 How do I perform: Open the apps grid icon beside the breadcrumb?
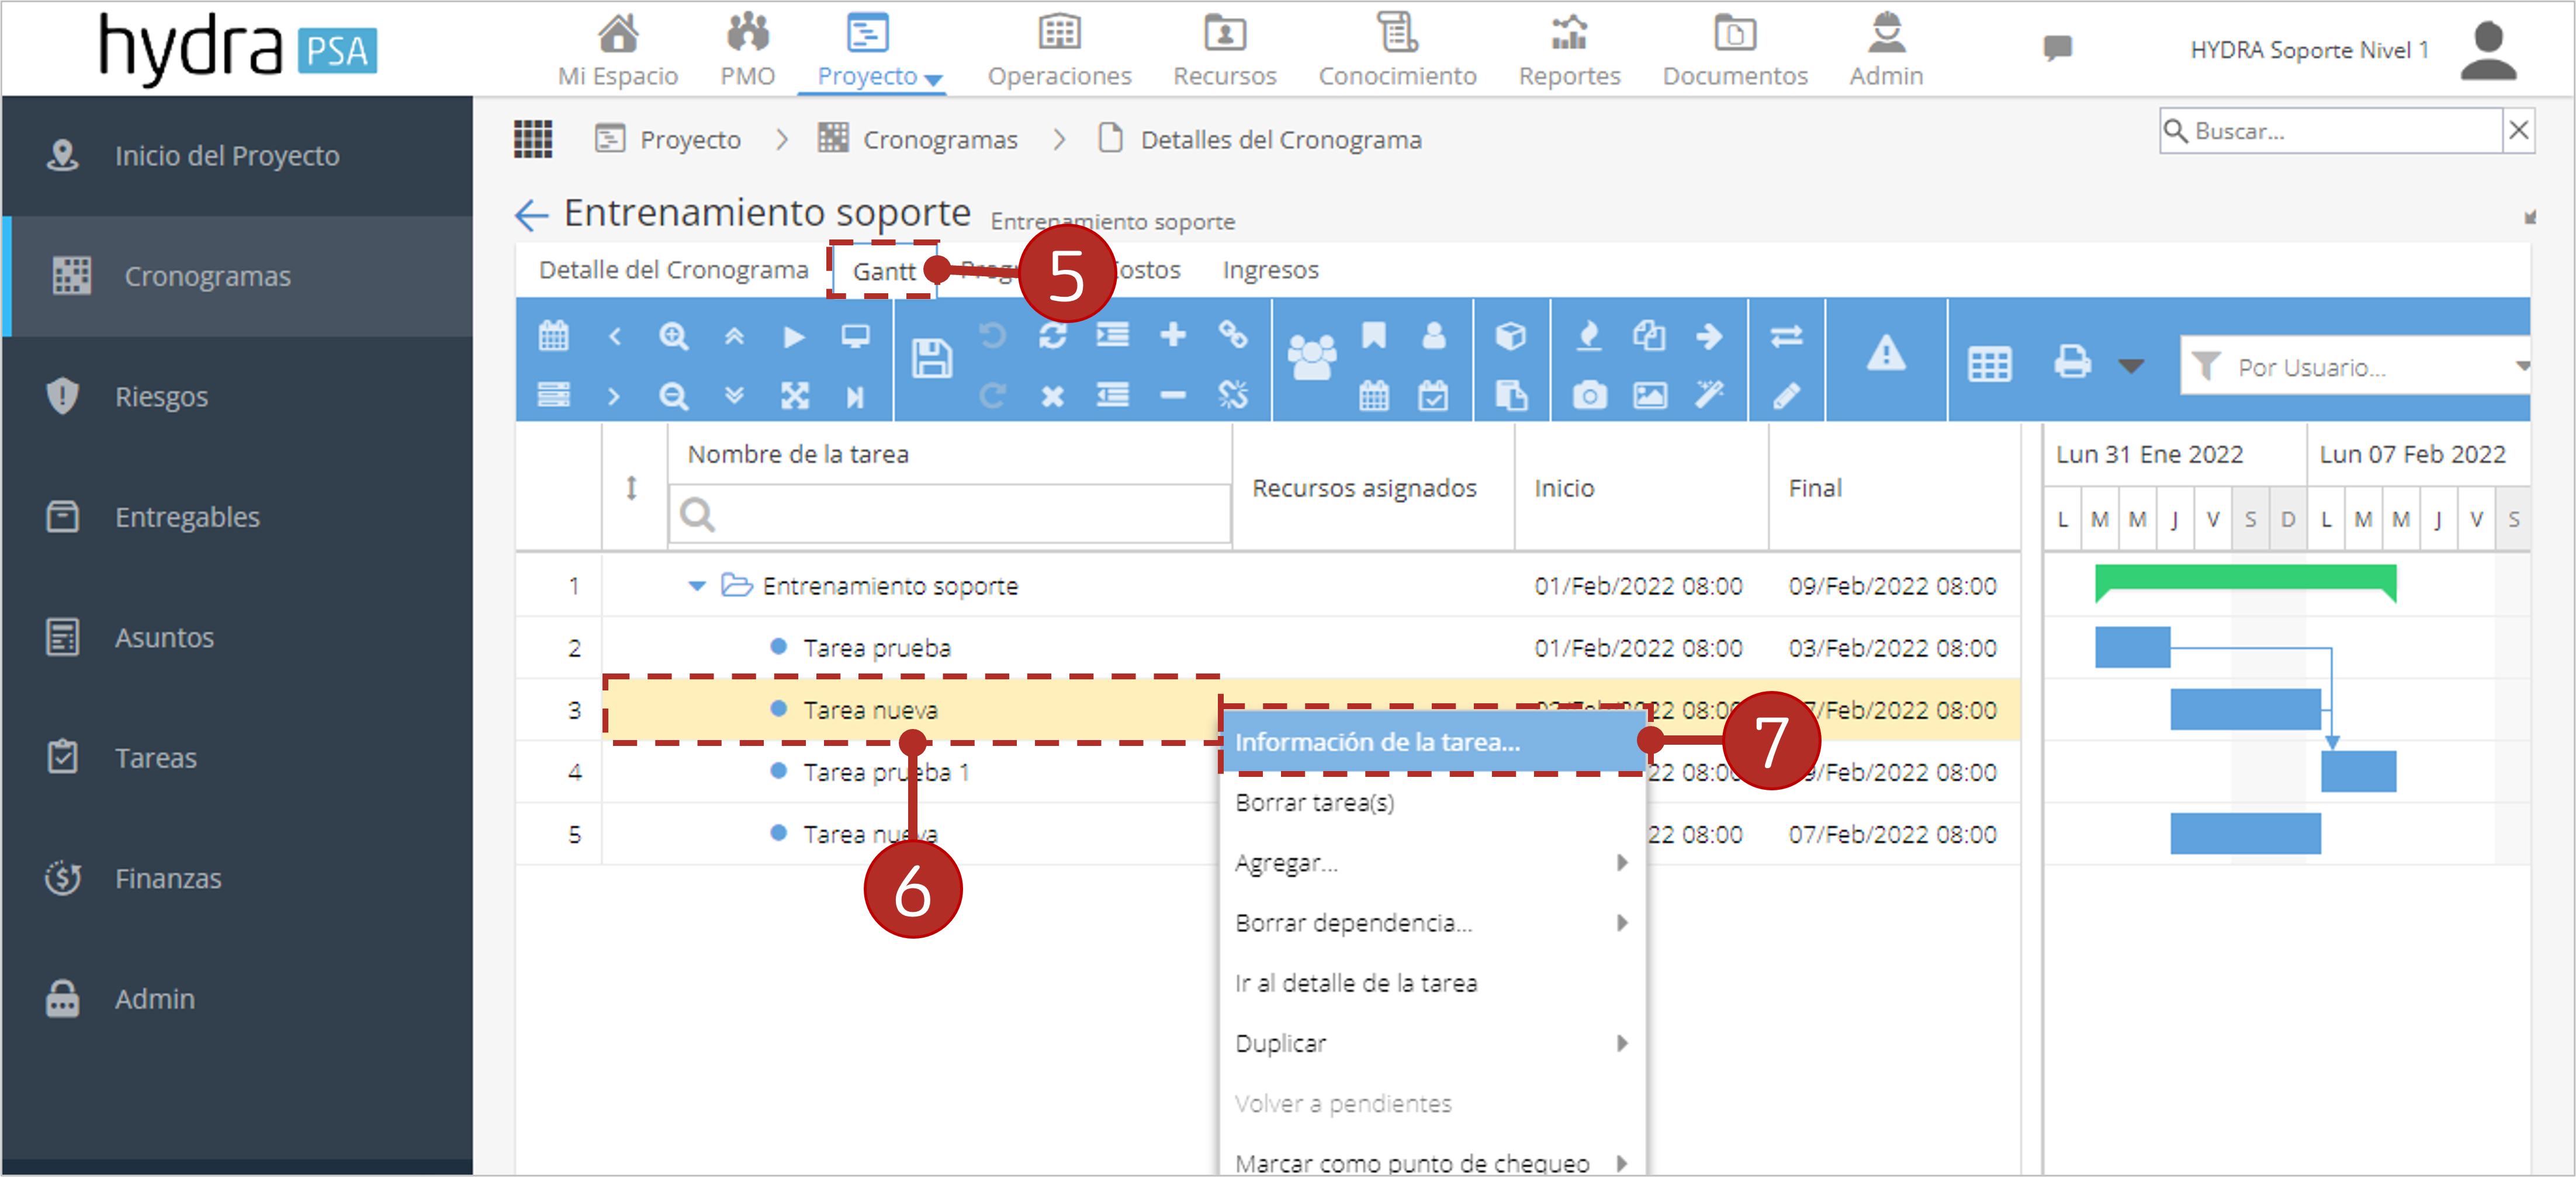533,139
